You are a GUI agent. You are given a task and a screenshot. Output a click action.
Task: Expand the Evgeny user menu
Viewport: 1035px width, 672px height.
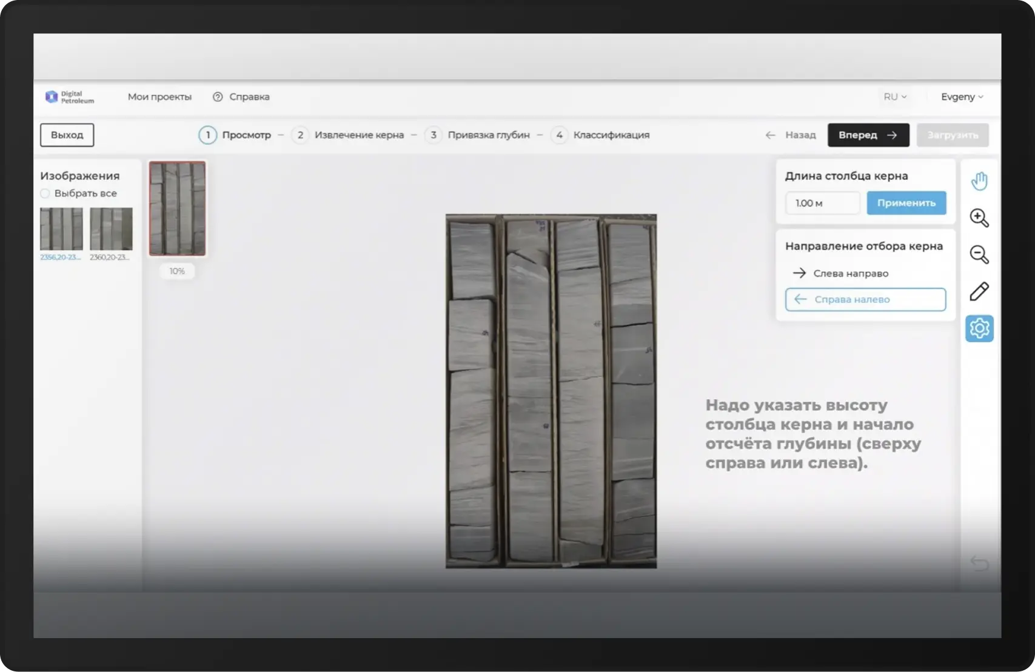click(x=962, y=97)
